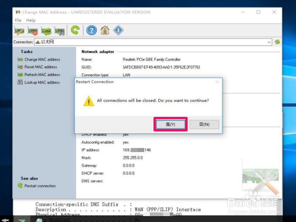Select the 以太网 connection combo box
The height and width of the screenshot is (222, 296).
(153, 42)
